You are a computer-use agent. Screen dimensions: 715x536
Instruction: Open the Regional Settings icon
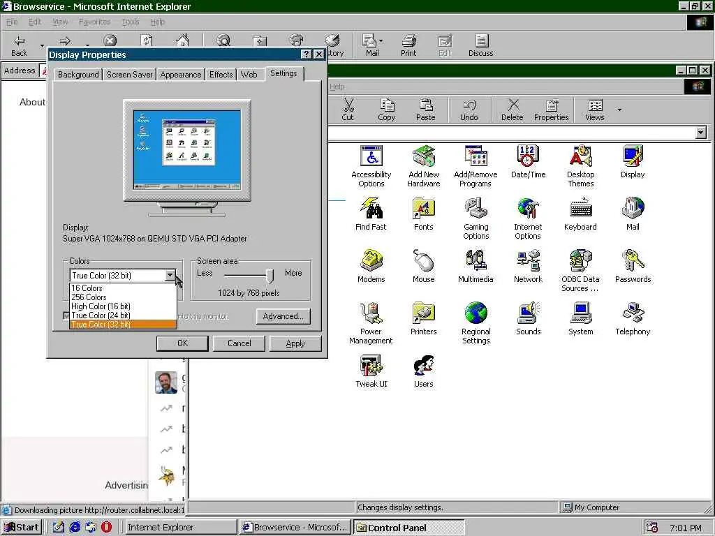pyautogui.click(x=476, y=323)
